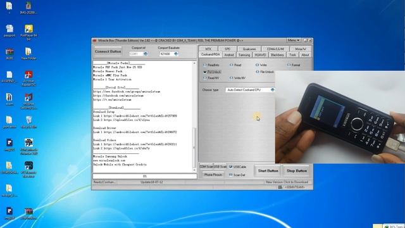Click the Ready(Coolsan... status bar text
The image size is (405, 228).
click(x=104, y=182)
